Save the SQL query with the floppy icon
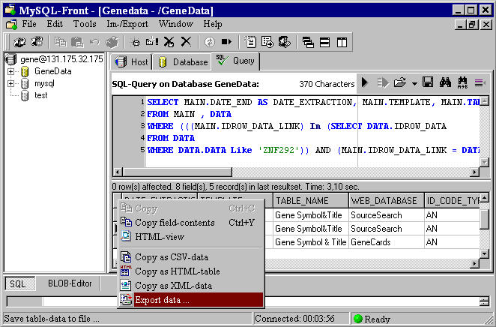 point(428,82)
